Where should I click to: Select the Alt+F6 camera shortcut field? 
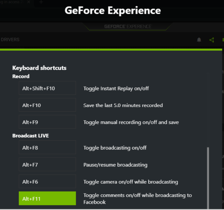(x=47, y=181)
